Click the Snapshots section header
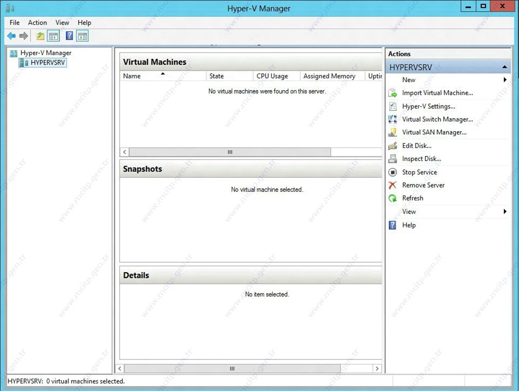Image resolution: width=519 pixels, height=391 pixels. tap(251, 169)
